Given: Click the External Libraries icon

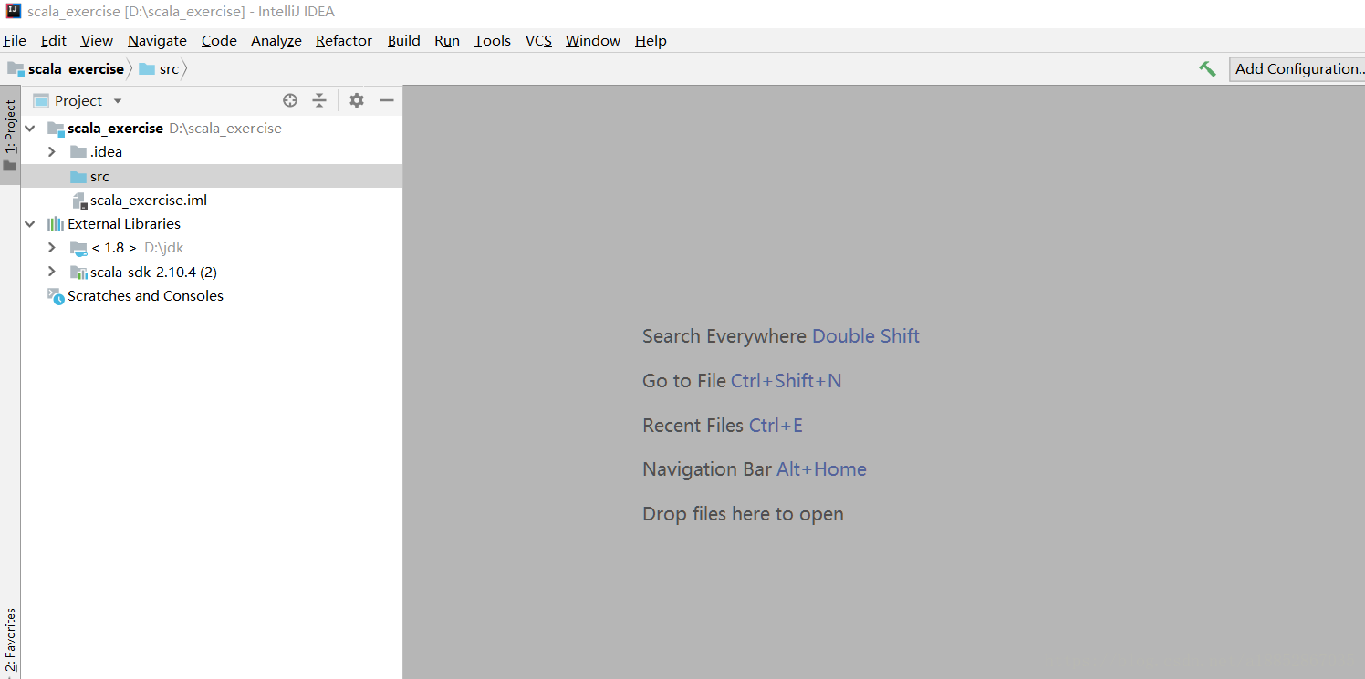Looking at the screenshot, I should click(x=56, y=224).
